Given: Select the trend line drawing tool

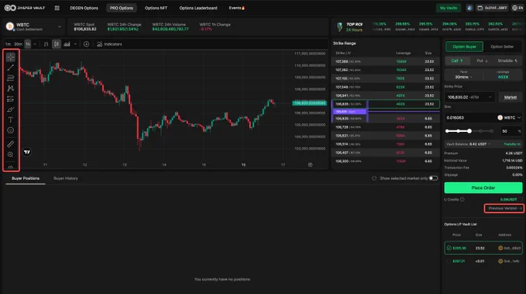Looking at the screenshot, I should click(x=10, y=68).
